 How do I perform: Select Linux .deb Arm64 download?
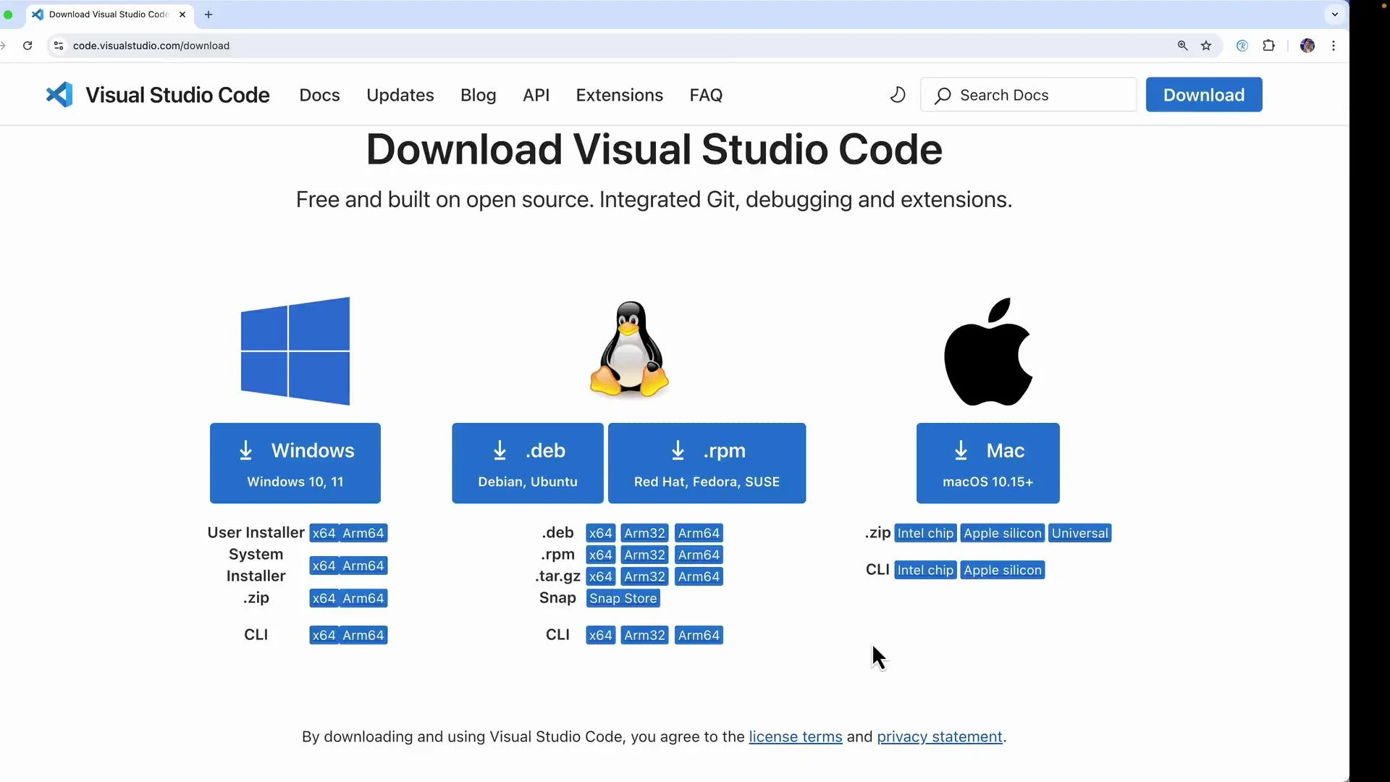pyautogui.click(x=699, y=533)
